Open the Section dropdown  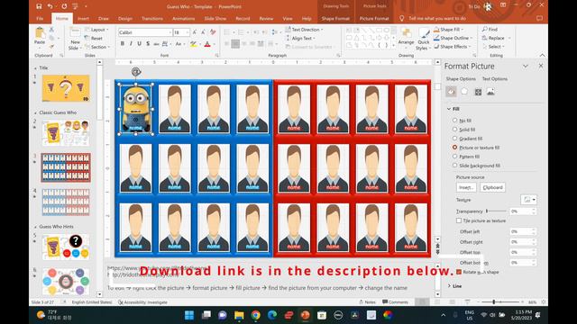pyautogui.click(x=97, y=47)
